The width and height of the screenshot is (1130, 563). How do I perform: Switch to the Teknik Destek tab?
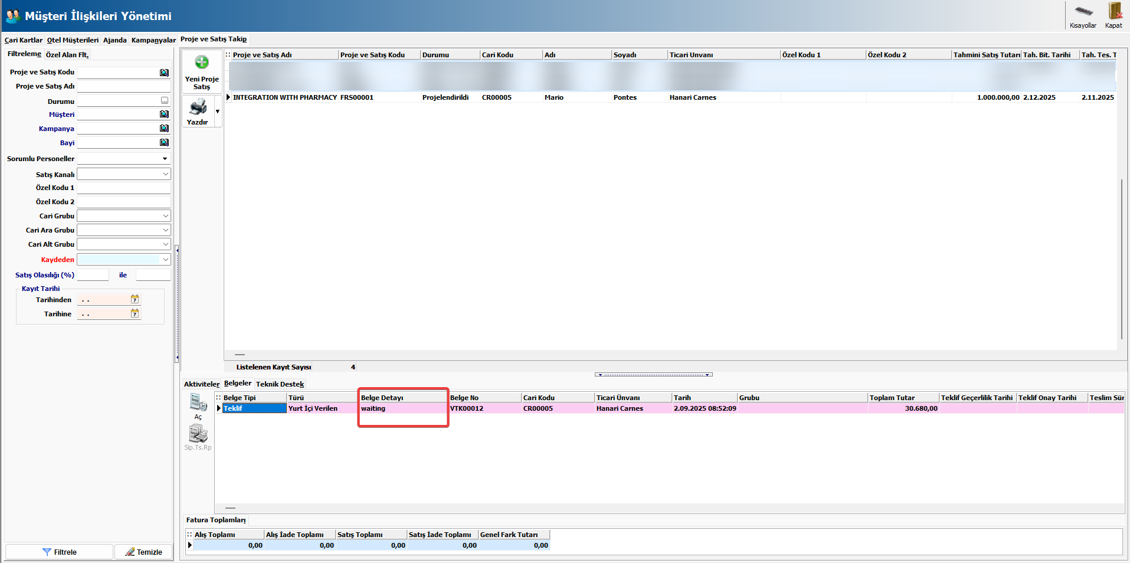tap(280, 384)
